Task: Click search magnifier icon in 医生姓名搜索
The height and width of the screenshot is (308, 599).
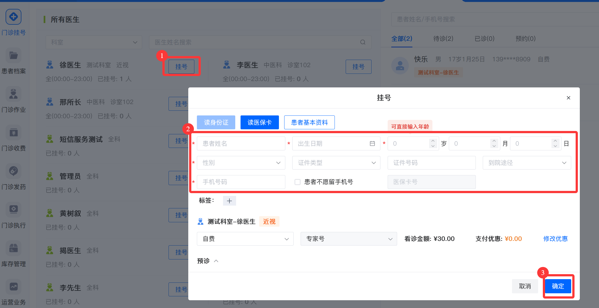Action: (x=363, y=42)
